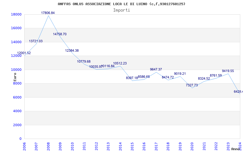Click x-axis year 2012
The width and height of the screenshot is (243, 152).
[x=96, y=147]
